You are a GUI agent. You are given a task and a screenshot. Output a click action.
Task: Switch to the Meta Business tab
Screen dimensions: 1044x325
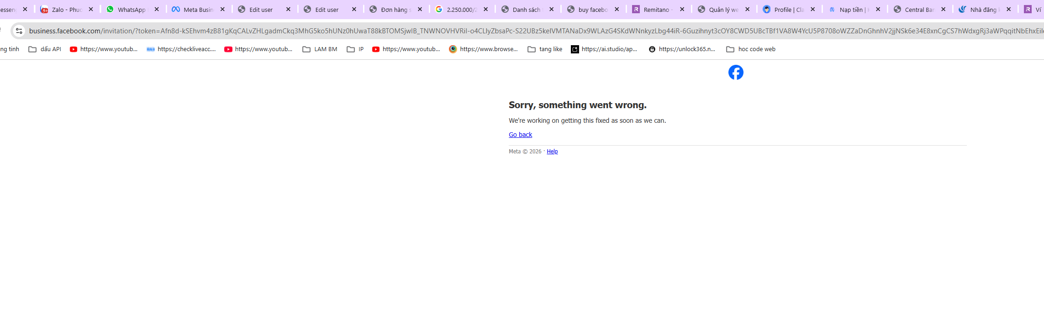[x=199, y=9]
